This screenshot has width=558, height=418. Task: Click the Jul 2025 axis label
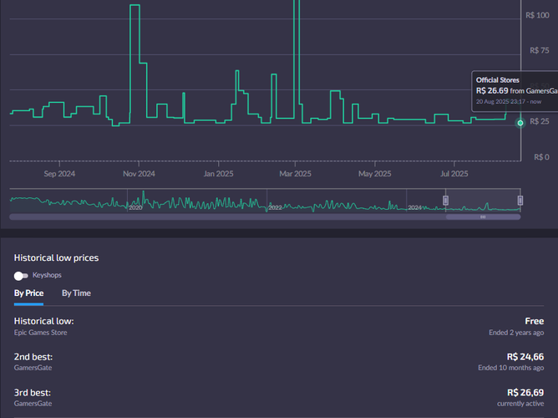[x=454, y=174]
